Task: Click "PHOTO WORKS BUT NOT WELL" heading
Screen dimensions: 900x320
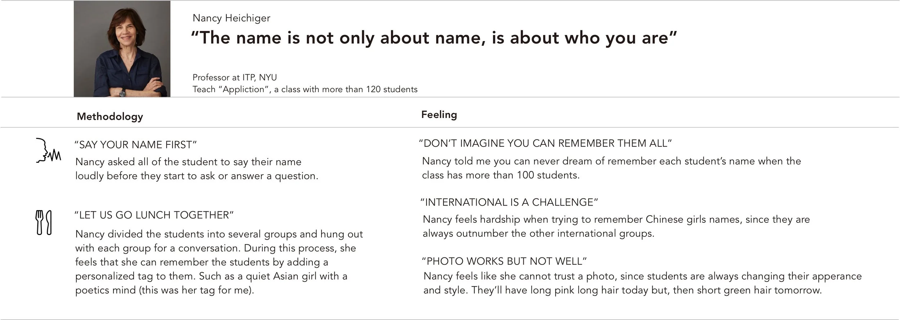Action: click(504, 261)
